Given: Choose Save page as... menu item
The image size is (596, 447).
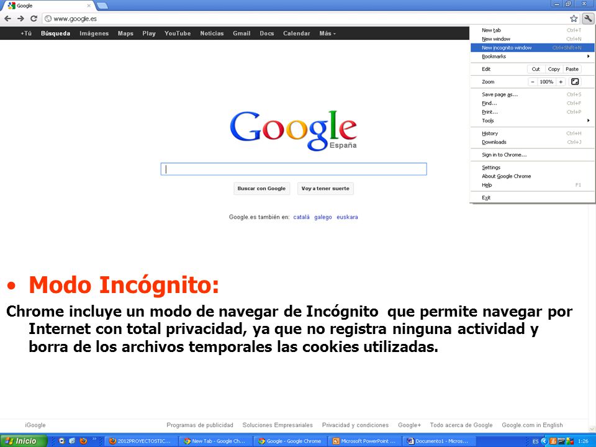Looking at the screenshot, I should pyautogui.click(x=532, y=94).
